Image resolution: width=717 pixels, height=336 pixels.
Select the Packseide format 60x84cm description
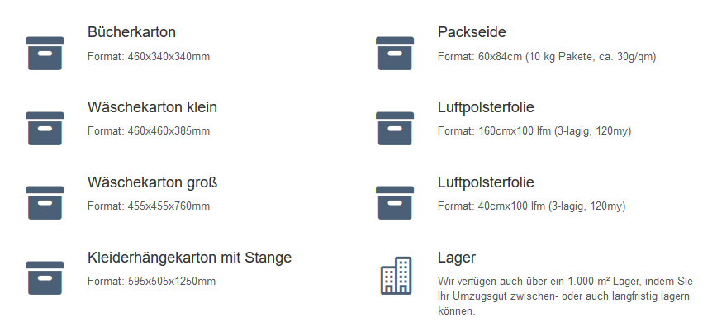point(547,57)
